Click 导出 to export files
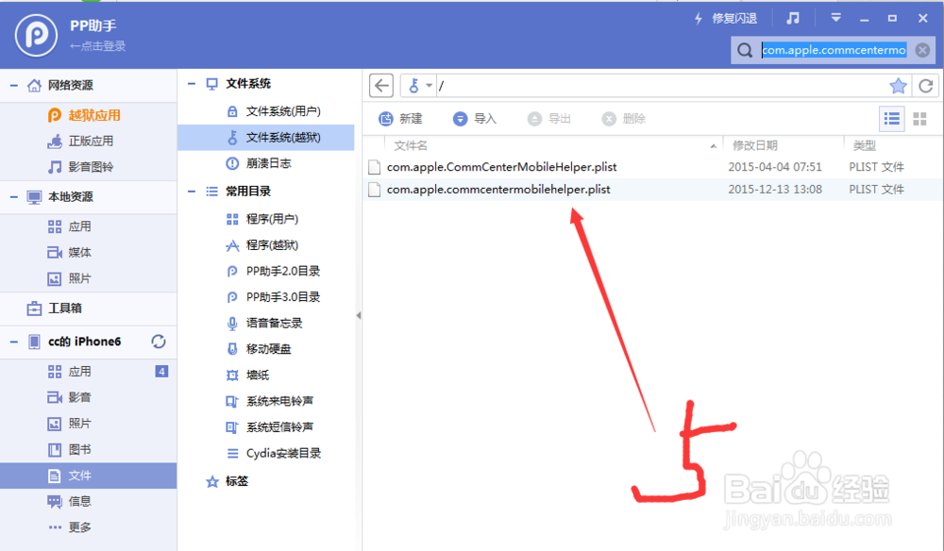 pyautogui.click(x=549, y=119)
